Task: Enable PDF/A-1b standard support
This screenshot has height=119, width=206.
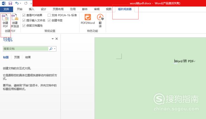Action: click(49, 15)
